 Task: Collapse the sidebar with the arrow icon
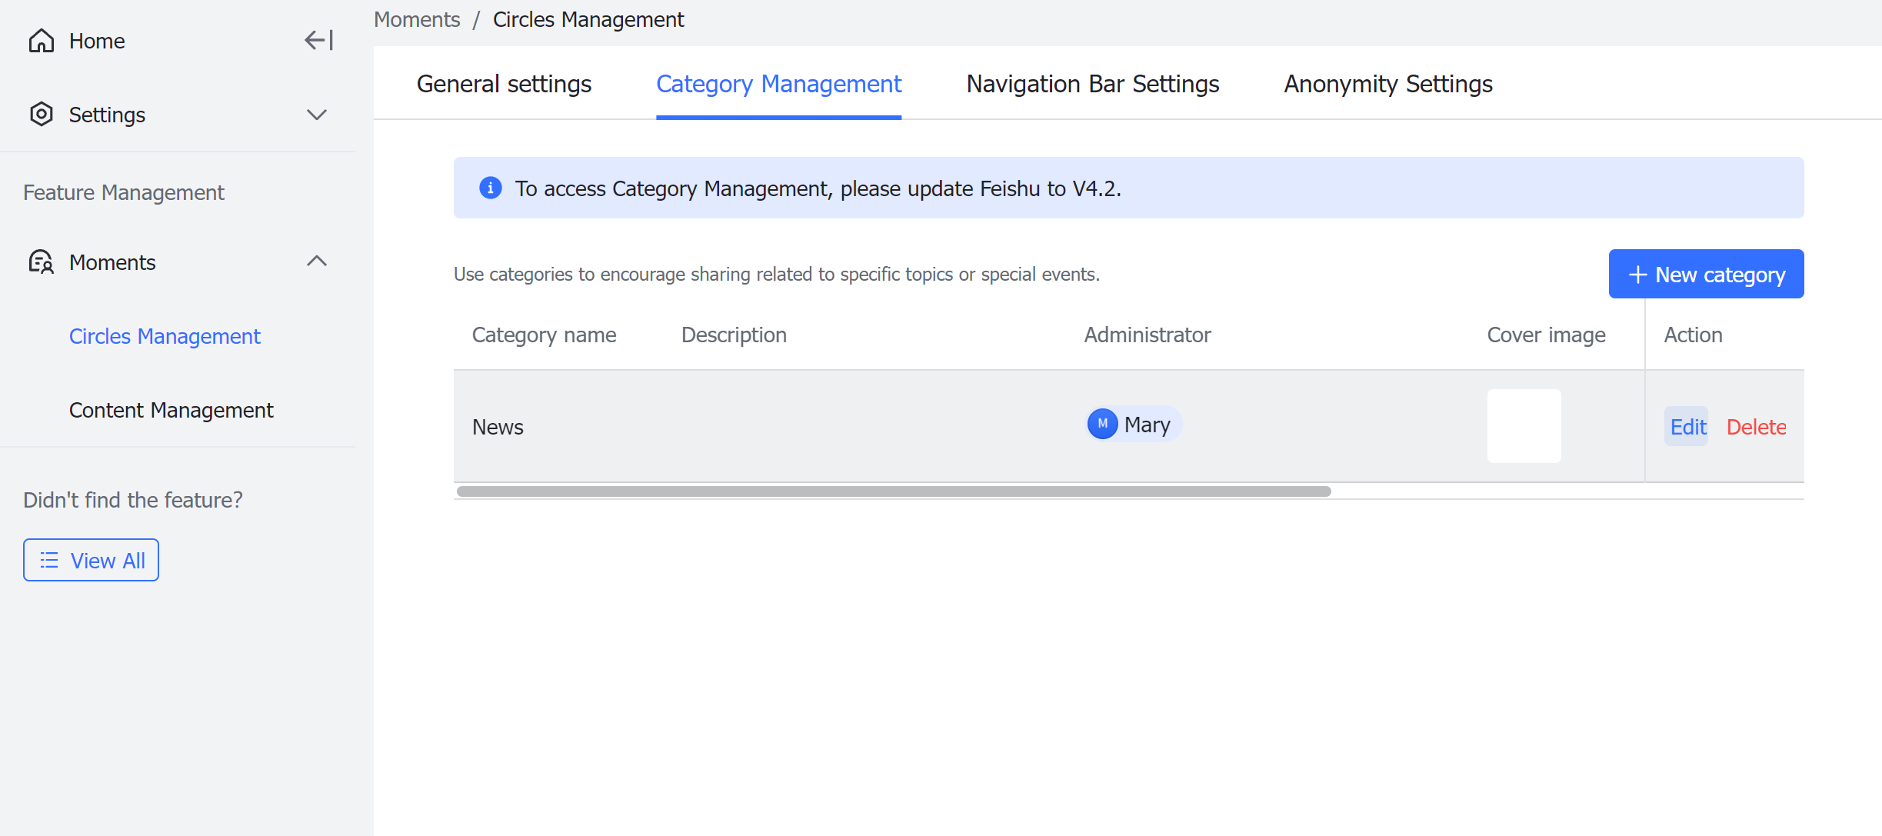(318, 40)
